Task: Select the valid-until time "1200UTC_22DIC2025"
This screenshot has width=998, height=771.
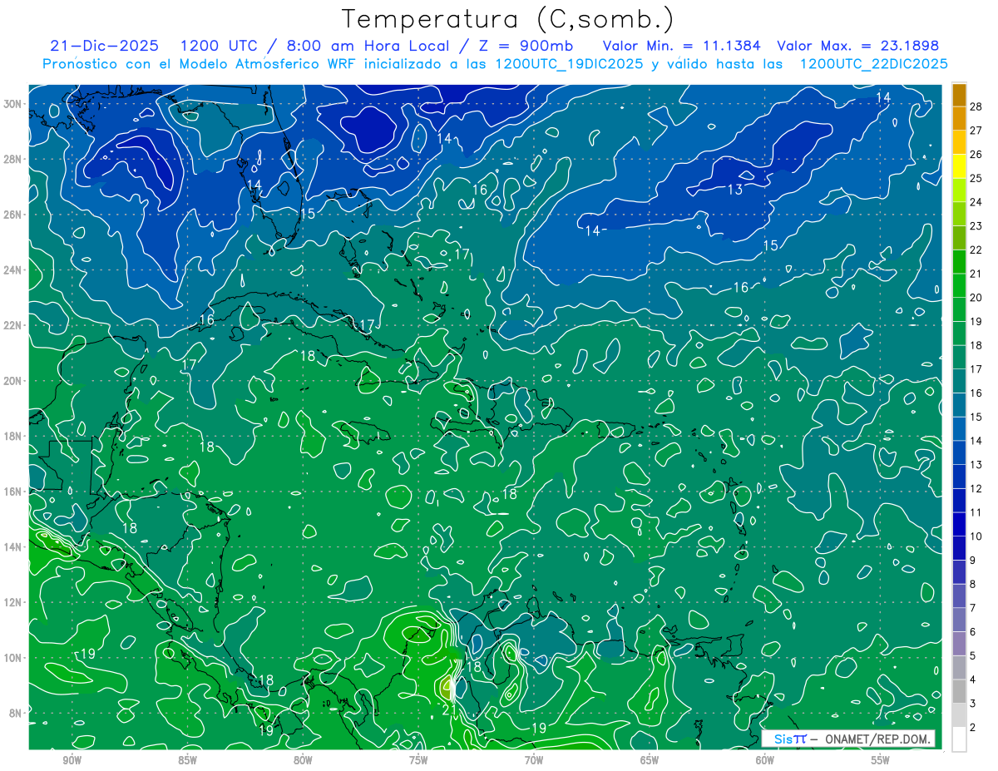Action: tap(873, 64)
